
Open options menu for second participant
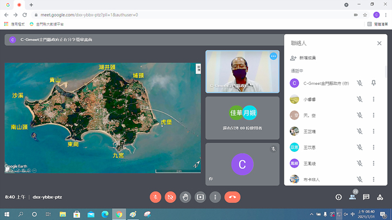[x=374, y=99]
